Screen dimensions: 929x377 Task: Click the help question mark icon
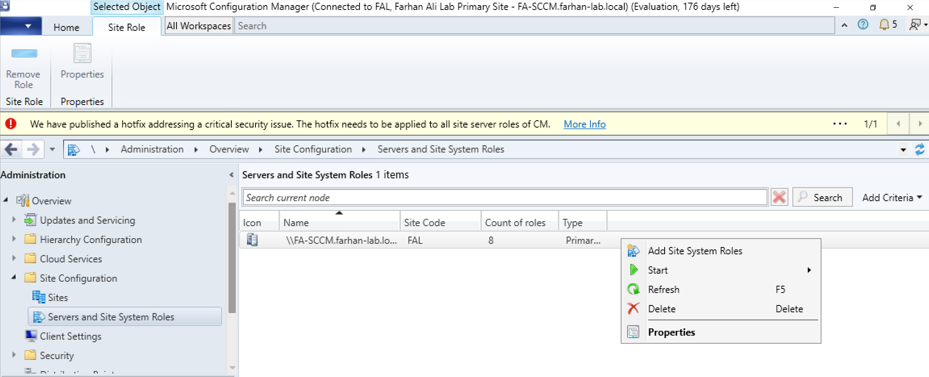863,24
